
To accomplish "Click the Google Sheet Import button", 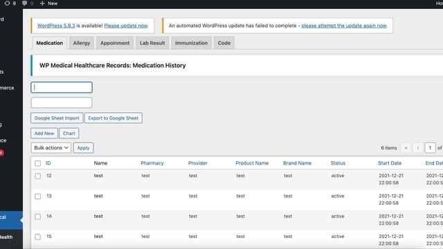I will pos(57,118).
